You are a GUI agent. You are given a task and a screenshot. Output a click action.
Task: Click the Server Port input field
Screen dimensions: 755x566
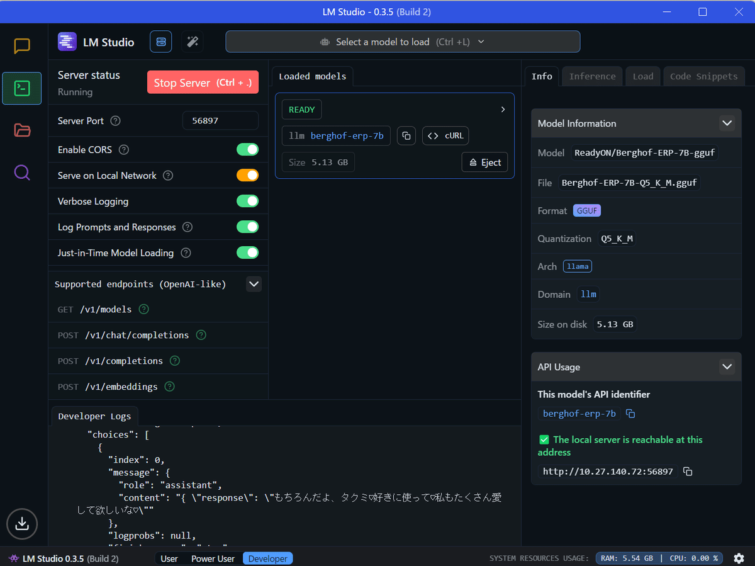click(220, 121)
